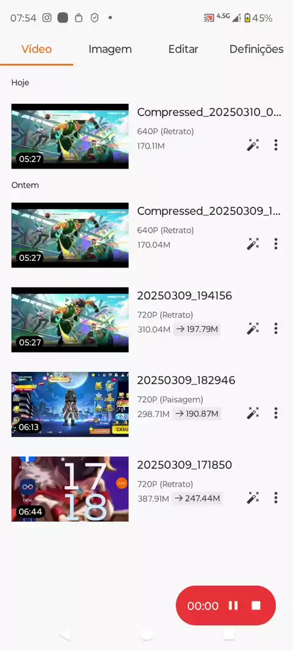
Task: Tap magic wand icon for 20250309_171850
Action: [x=253, y=498]
